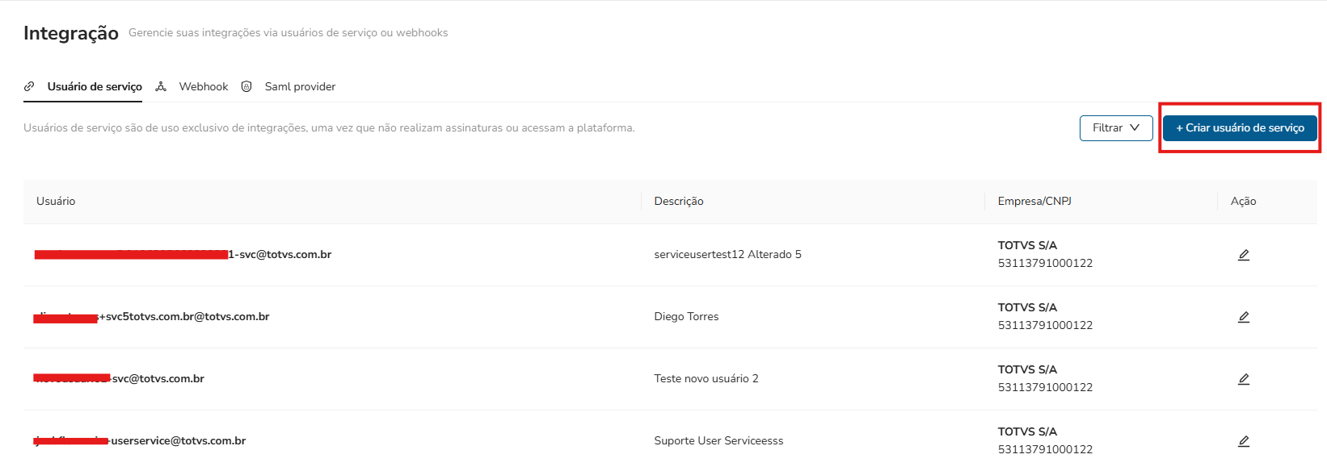Select the 1-svc@totvs.com.br user email
Screen dimensions: 1327x471
pos(280,255)
